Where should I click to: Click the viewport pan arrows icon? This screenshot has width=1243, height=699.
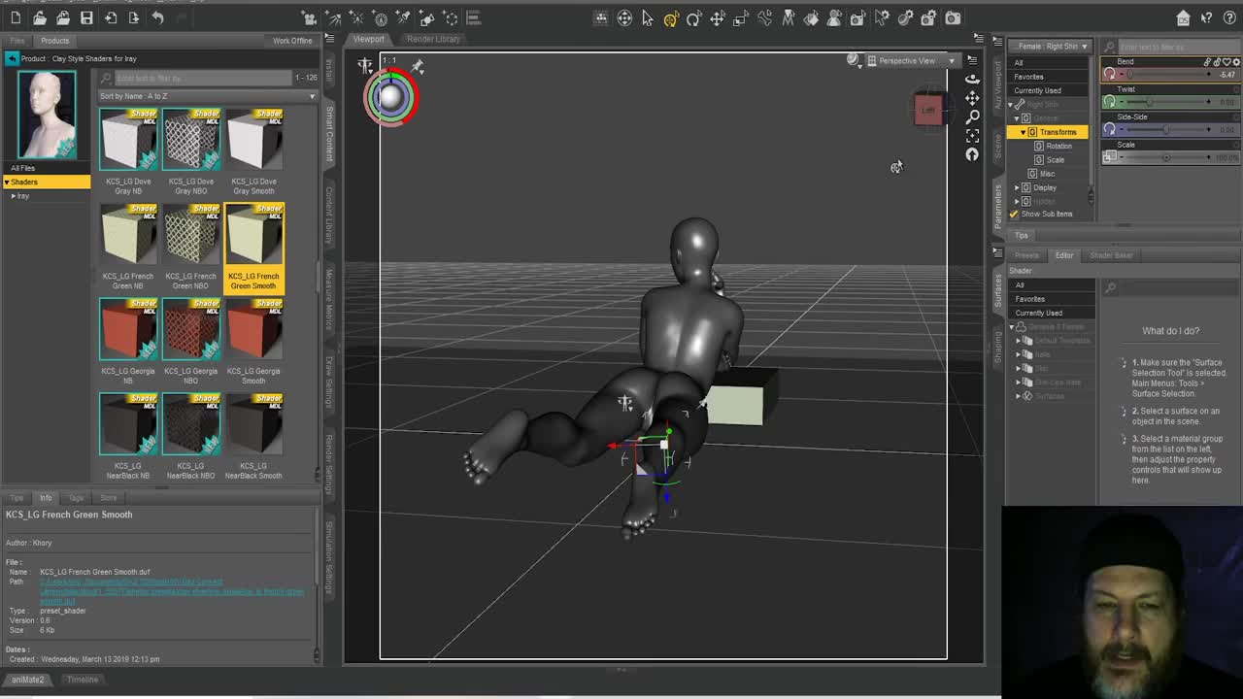point(972,98)
